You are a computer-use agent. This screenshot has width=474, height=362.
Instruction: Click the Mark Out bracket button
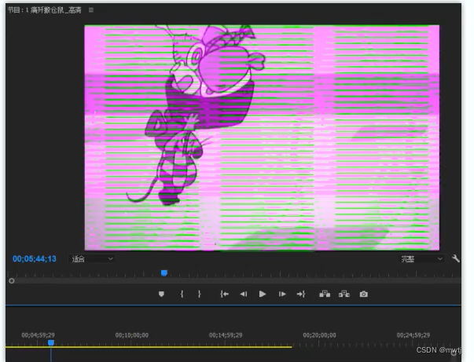tap(199, 294)
